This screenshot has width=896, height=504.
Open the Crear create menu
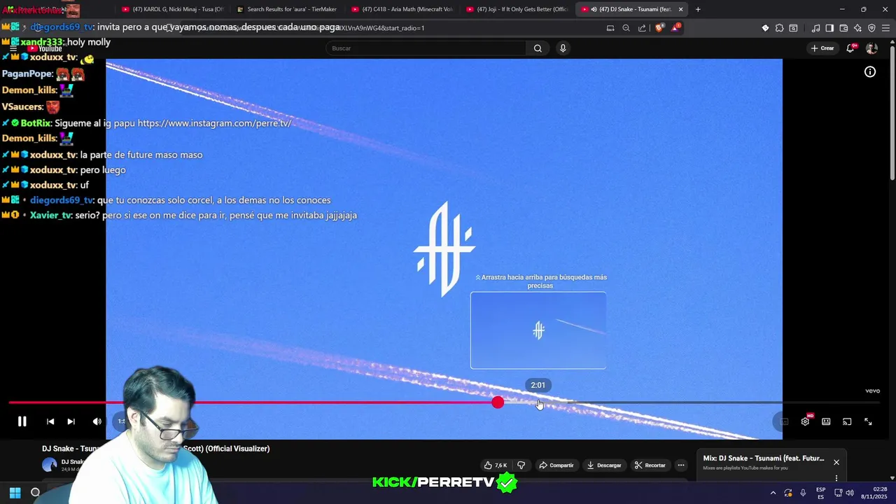point(822,48)
